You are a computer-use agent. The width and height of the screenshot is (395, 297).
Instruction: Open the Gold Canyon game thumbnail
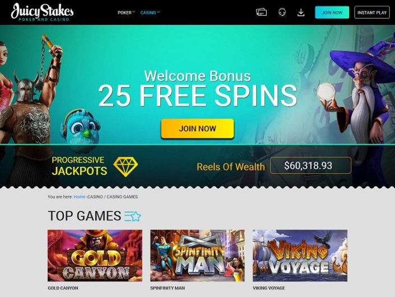click(x=95, y=256)
